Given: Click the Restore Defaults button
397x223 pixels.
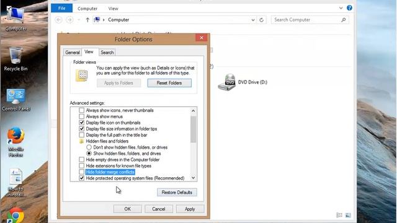Looking at the screenshot, I should [x=177, y=193].
